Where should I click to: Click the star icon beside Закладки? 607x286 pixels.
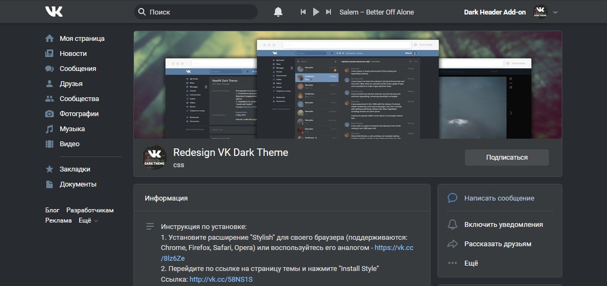(x=50, y=169)
